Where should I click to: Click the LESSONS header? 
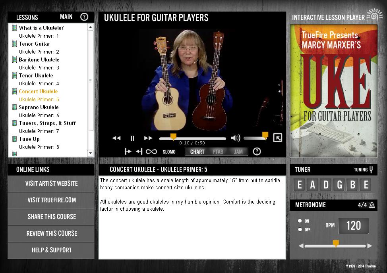pos(27,17)
